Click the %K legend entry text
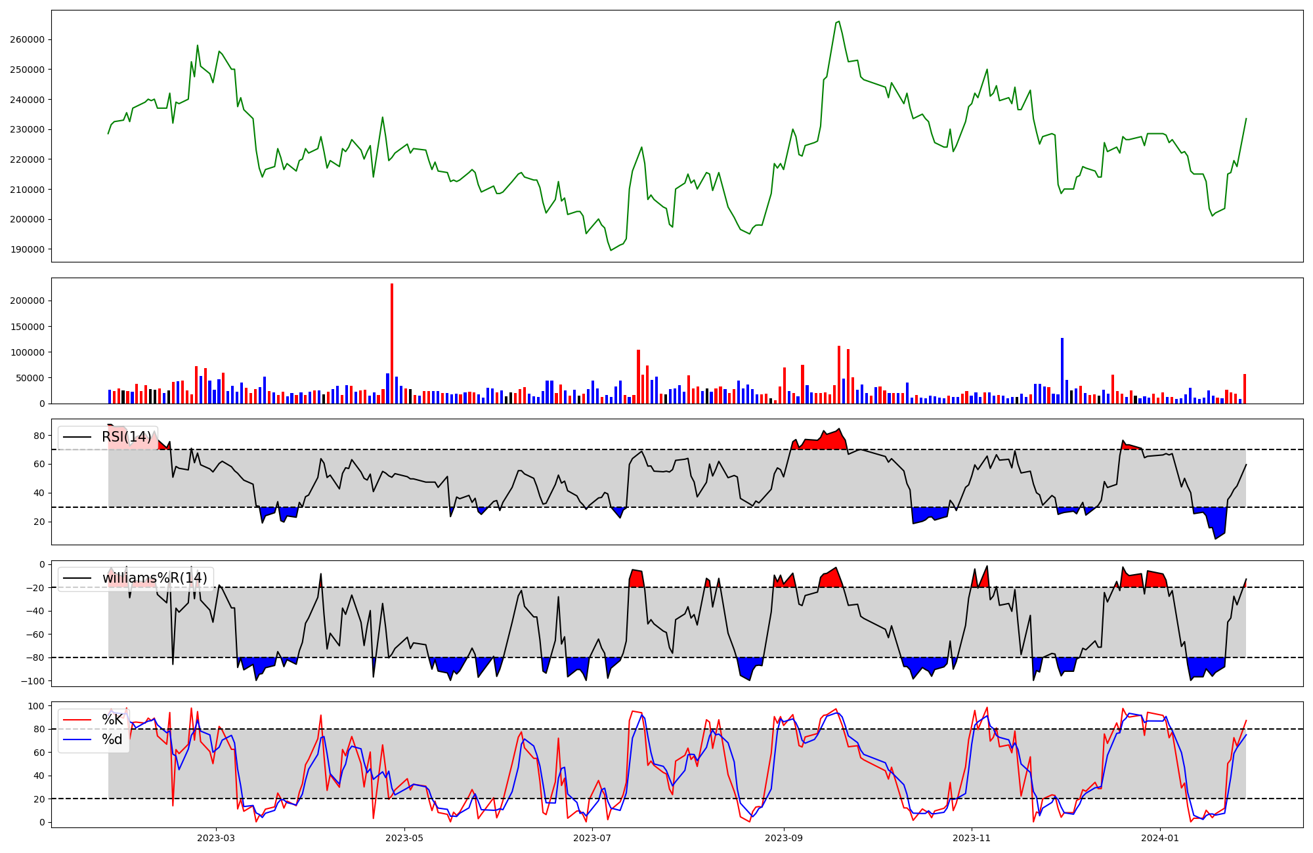The image size is (1313, 853). pos(112,720)
